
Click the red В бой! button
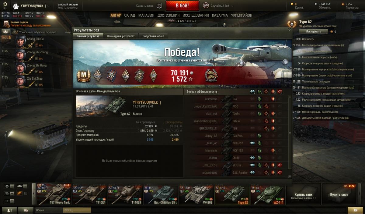(182, 5)
